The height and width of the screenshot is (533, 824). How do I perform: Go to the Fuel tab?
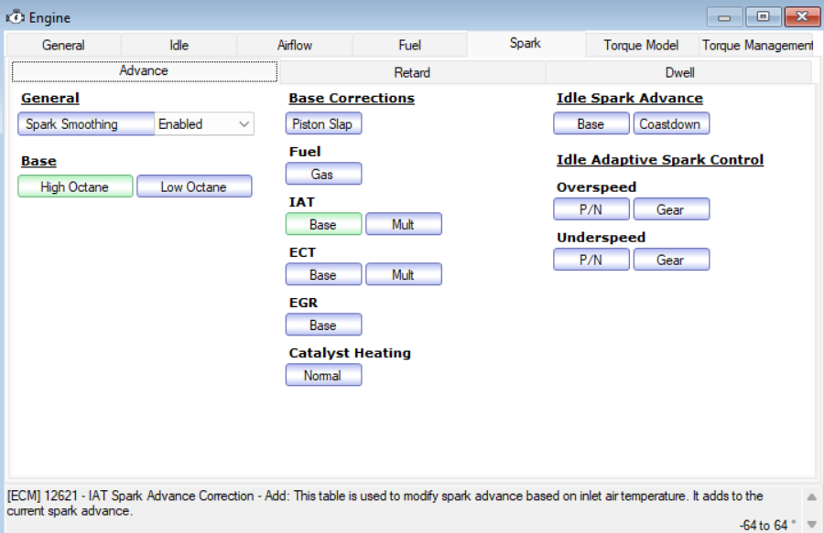tap(409, 45)
